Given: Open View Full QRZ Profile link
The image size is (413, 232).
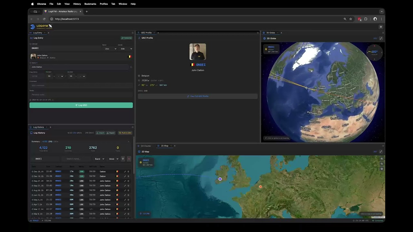Looking at the screenshot, I should (198, 96).
